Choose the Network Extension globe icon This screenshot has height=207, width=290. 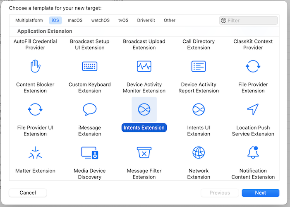tap(199, 153)
